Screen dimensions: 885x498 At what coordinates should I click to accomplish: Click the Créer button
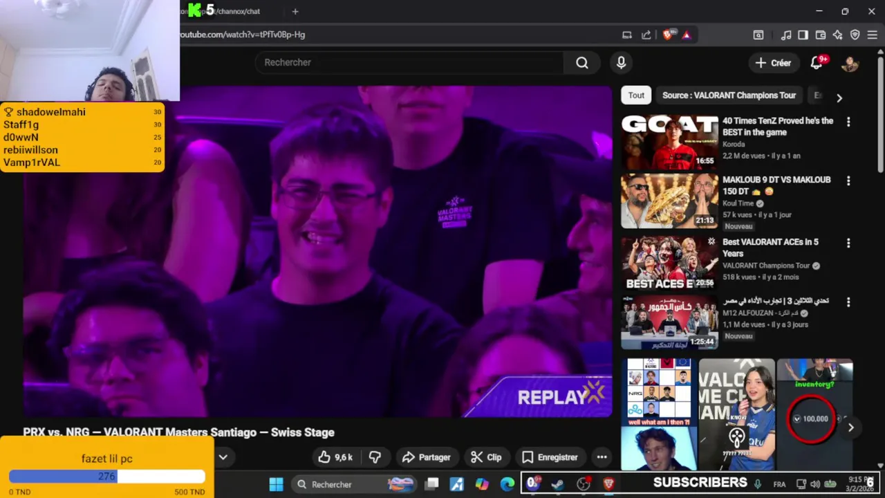point(773,63)
